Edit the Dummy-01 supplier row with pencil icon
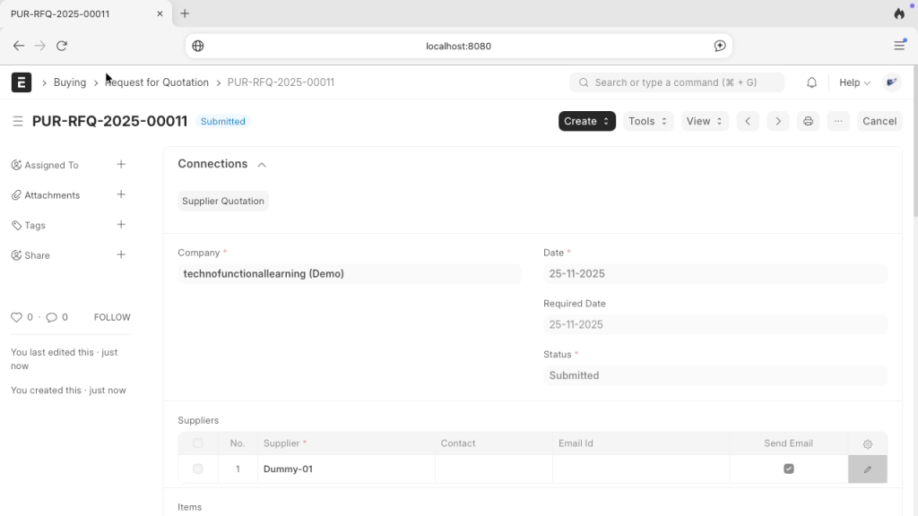This screenshot has height=516, width=918. (x=867, y=469)
